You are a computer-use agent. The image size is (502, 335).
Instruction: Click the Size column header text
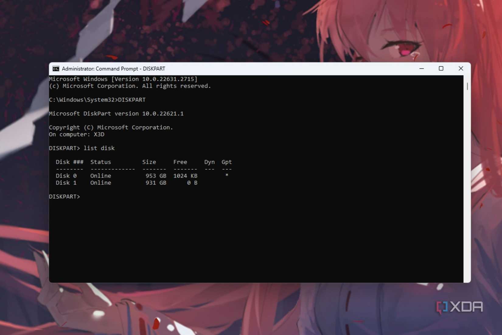coord(149,162)
